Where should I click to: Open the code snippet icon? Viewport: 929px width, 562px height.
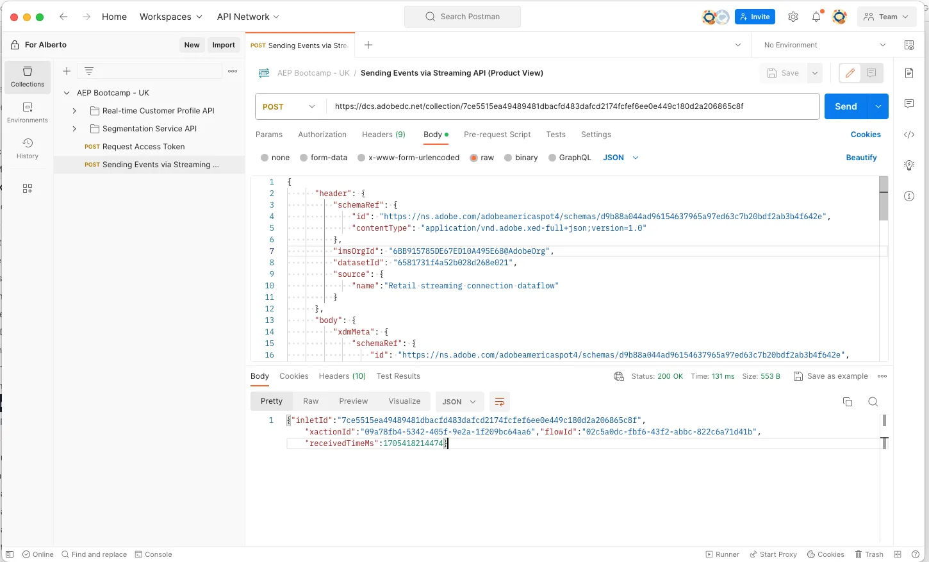coord(909,135)
